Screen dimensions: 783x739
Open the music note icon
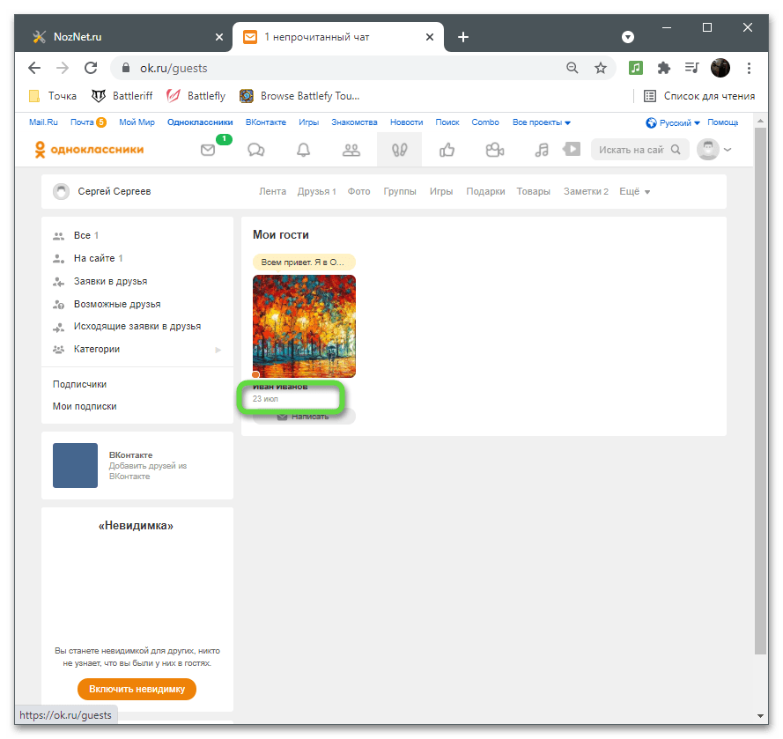543,150
